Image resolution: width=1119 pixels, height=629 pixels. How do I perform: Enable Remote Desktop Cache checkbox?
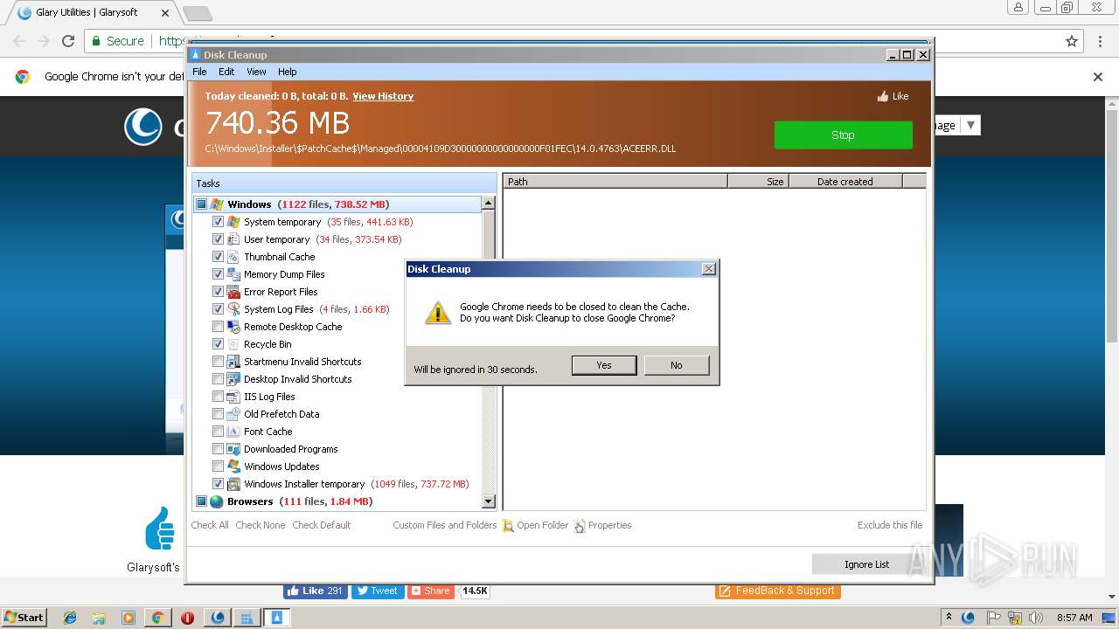pyautogui.click(x=218, y=327)
